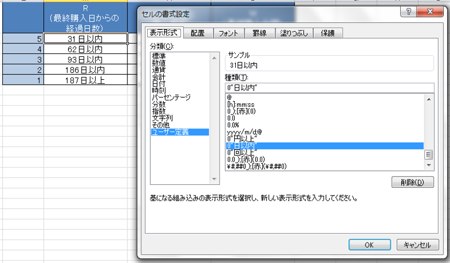450x263 pixels.
Task: Select 文字列 in the 分類 list
Action: tap(162, 117)
